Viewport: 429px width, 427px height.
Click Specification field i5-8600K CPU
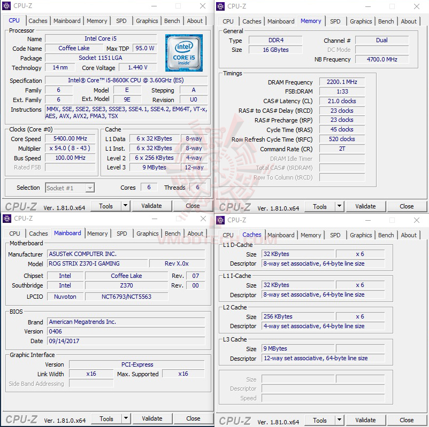126,80
